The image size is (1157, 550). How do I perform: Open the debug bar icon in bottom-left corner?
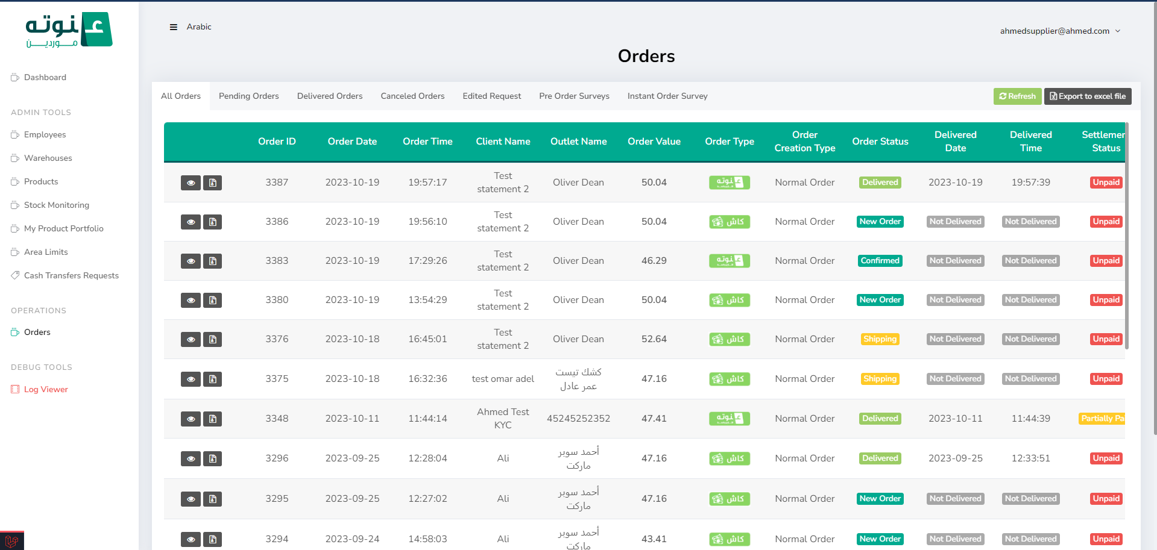click(x=11, y=540)
